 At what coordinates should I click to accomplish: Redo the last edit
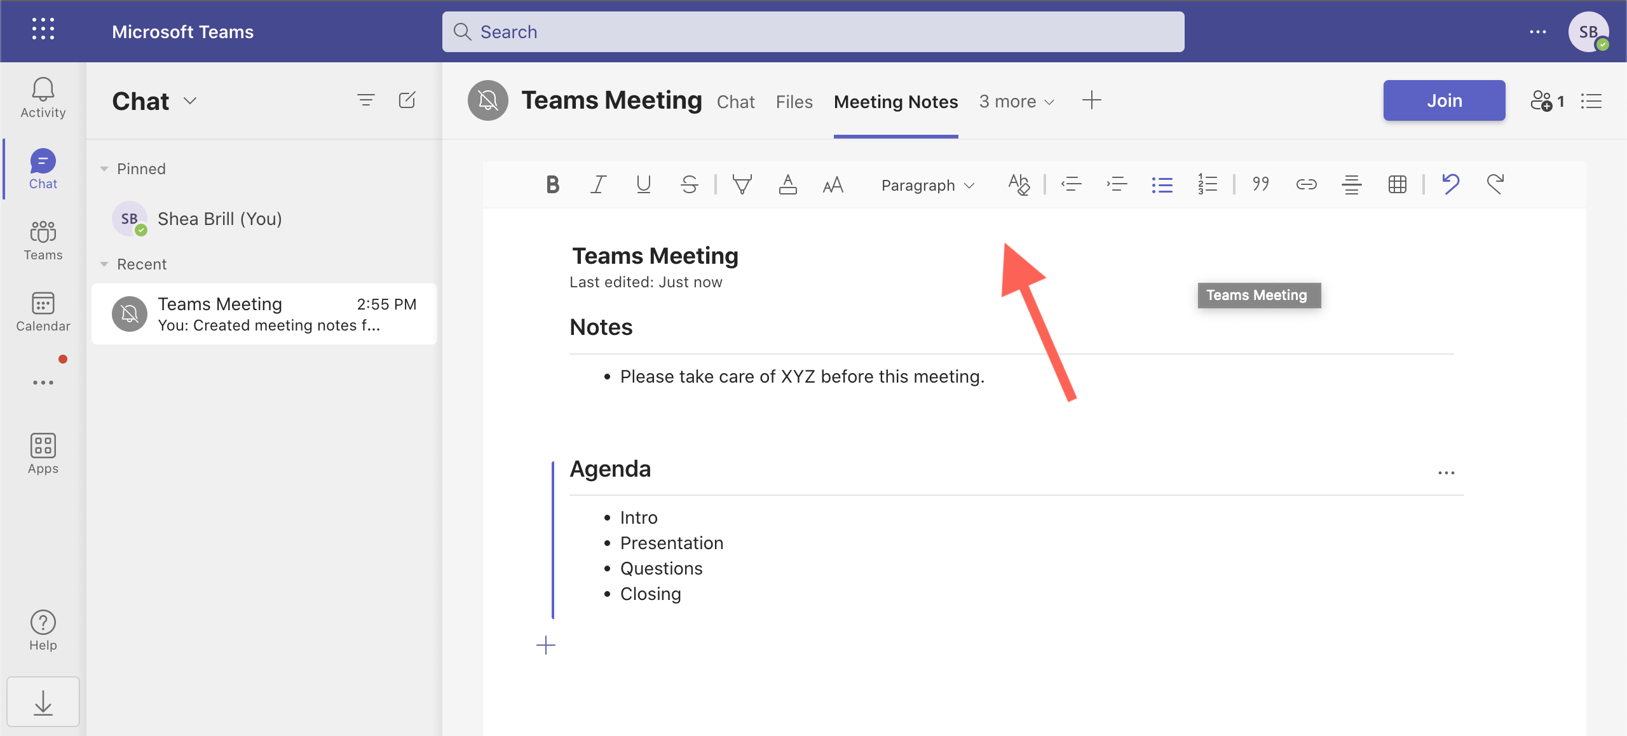(1495, 185)
